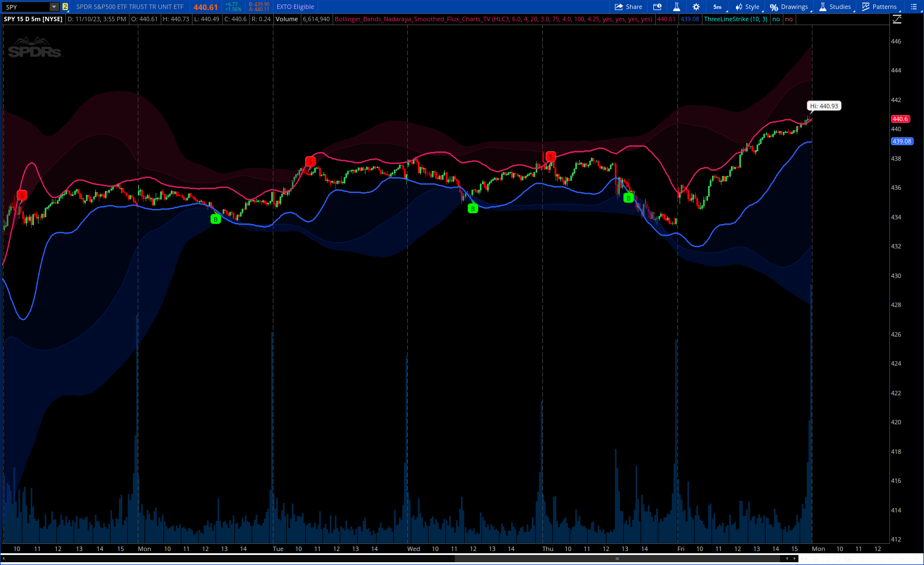
Task: Click the red S sell signal near Tuesday
Action: 310,161
